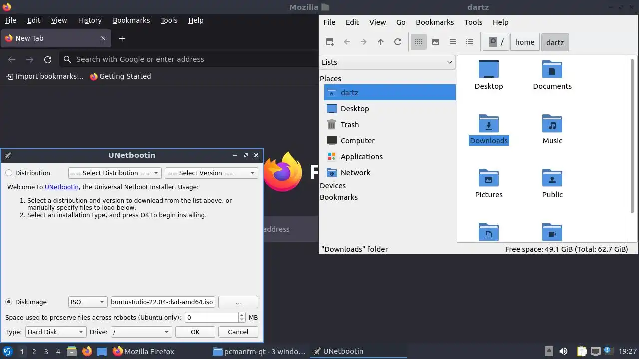The height and width of the screenshot is (359, 639).
Task: Click the disk image path field
Action: (163, 302)
